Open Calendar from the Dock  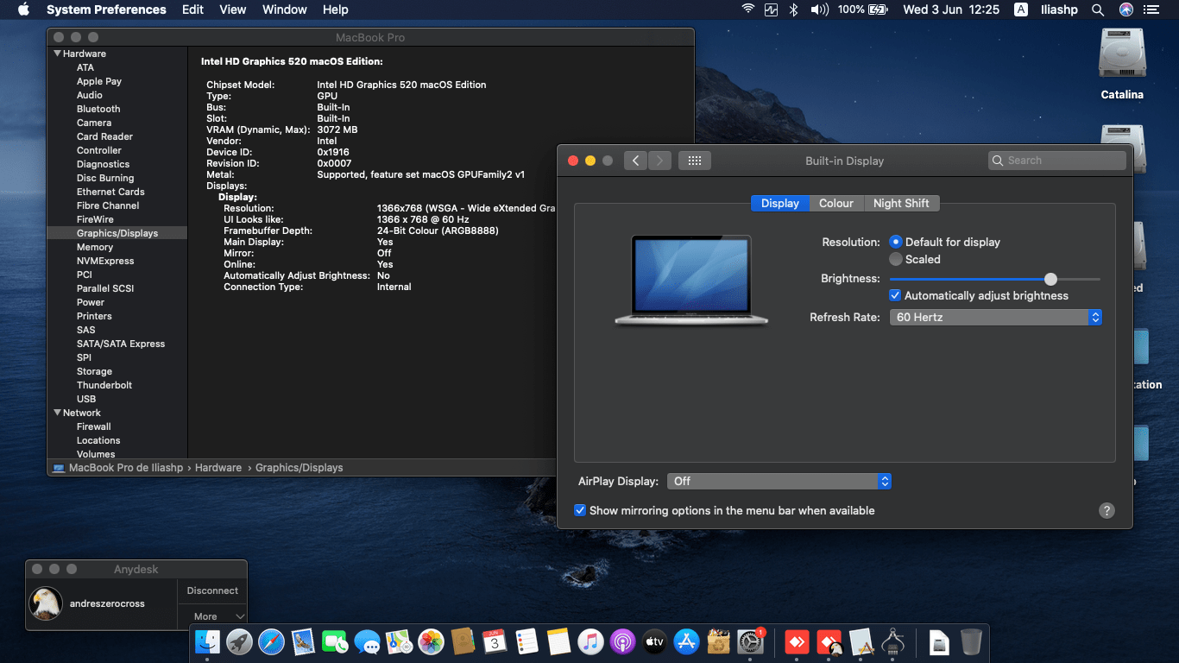click(x=495, y=641)
